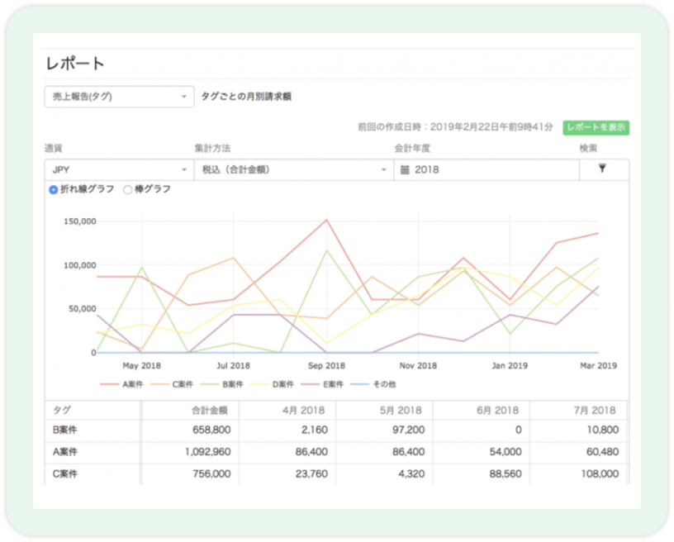Screen dimensions: 674x542
Task: Click the calendar icon in 会計年度 field
Action: [405, 169]
